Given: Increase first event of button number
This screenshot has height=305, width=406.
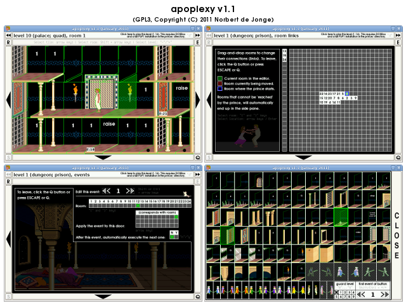Looking at the screenshot, I should [x=384, y=294].
